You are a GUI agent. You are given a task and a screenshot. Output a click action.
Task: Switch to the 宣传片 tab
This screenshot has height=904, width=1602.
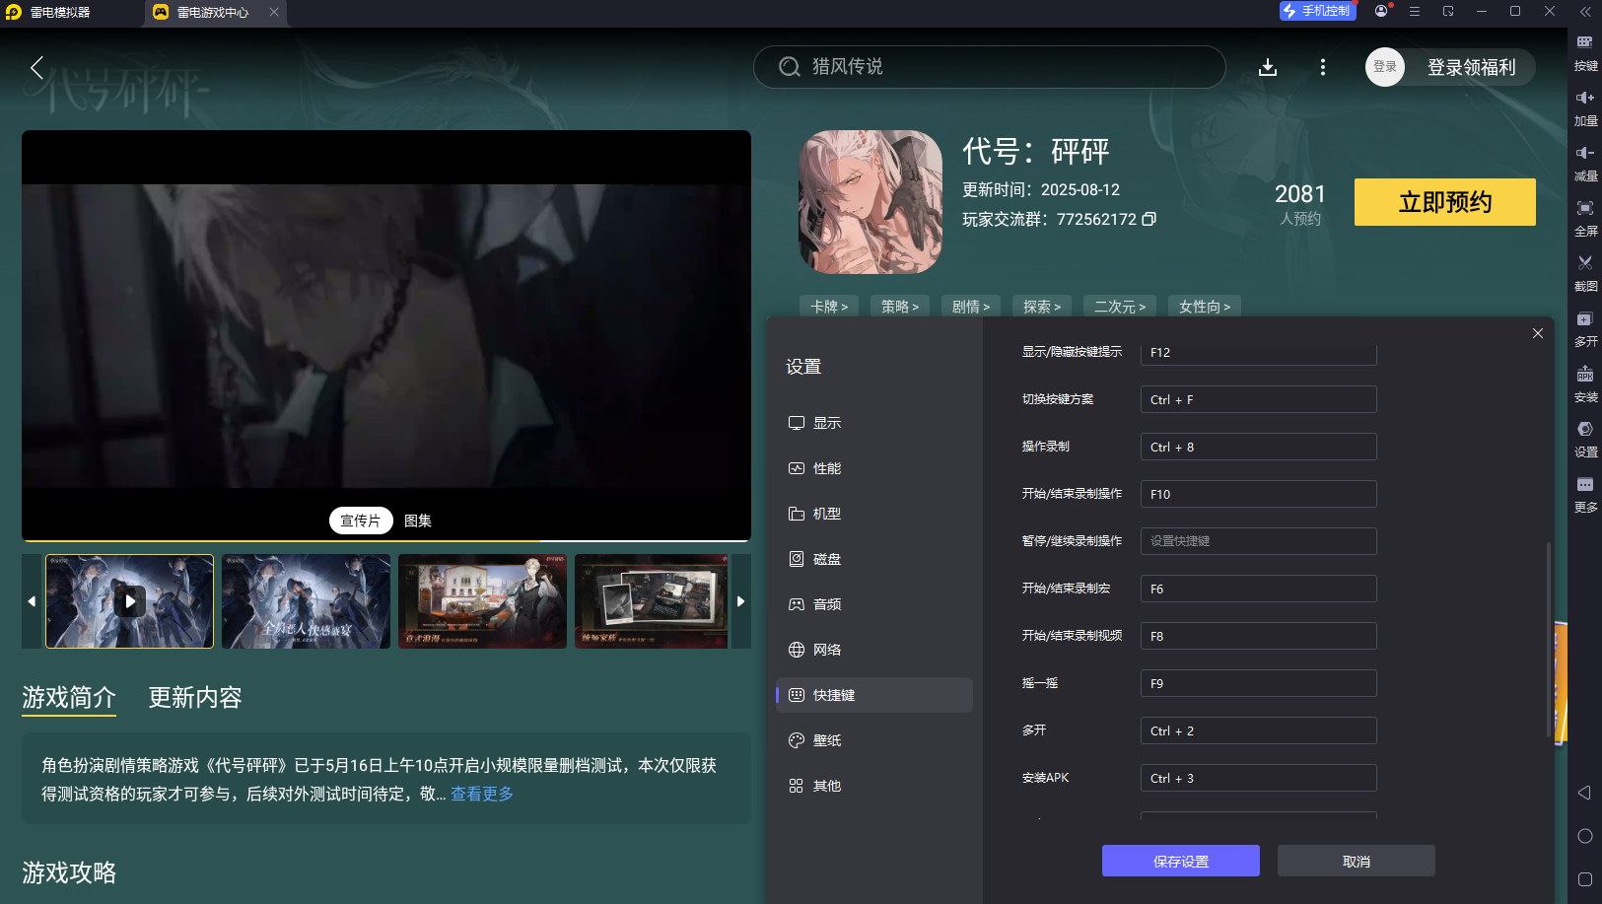point(361,521)
